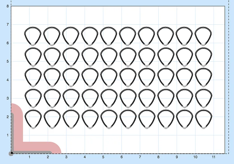This screenshot has width=234, height=164.
Task: Click the bottom-left pick shape above the red zone
Action: coord(33,119)
